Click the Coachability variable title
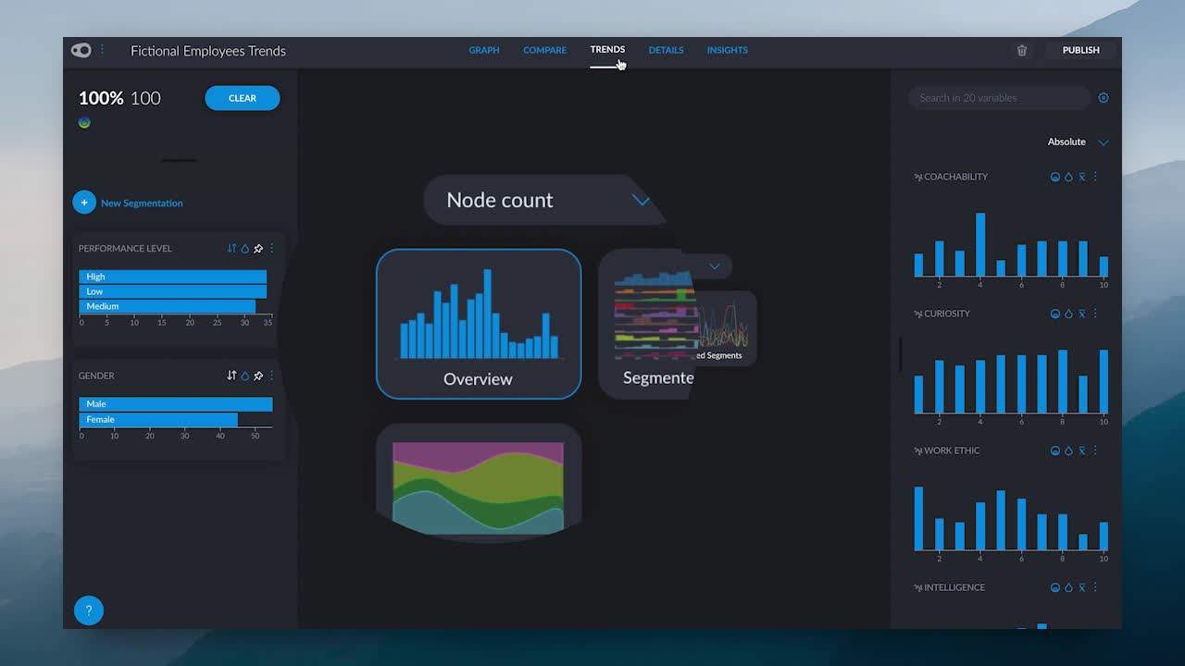 tap(955, 177)
